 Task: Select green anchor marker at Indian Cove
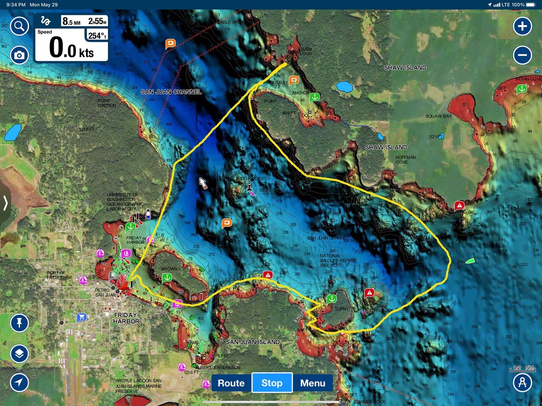[x=522, y=89]
